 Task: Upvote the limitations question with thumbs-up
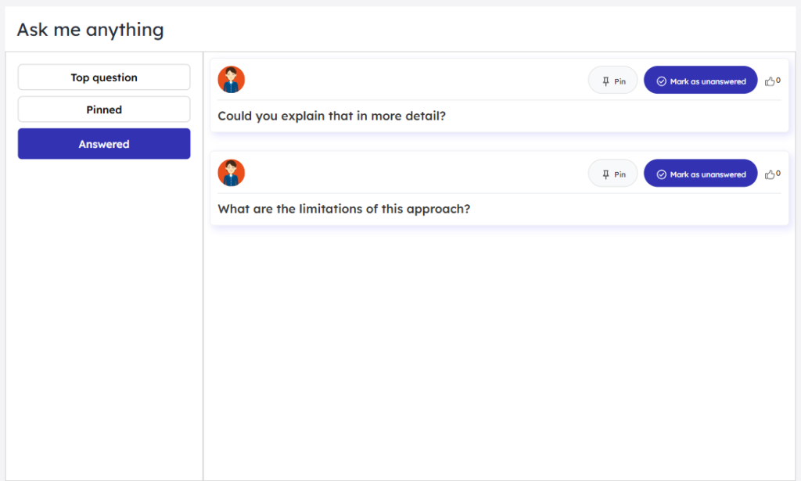pyautogui.click(x=770, y=174)
